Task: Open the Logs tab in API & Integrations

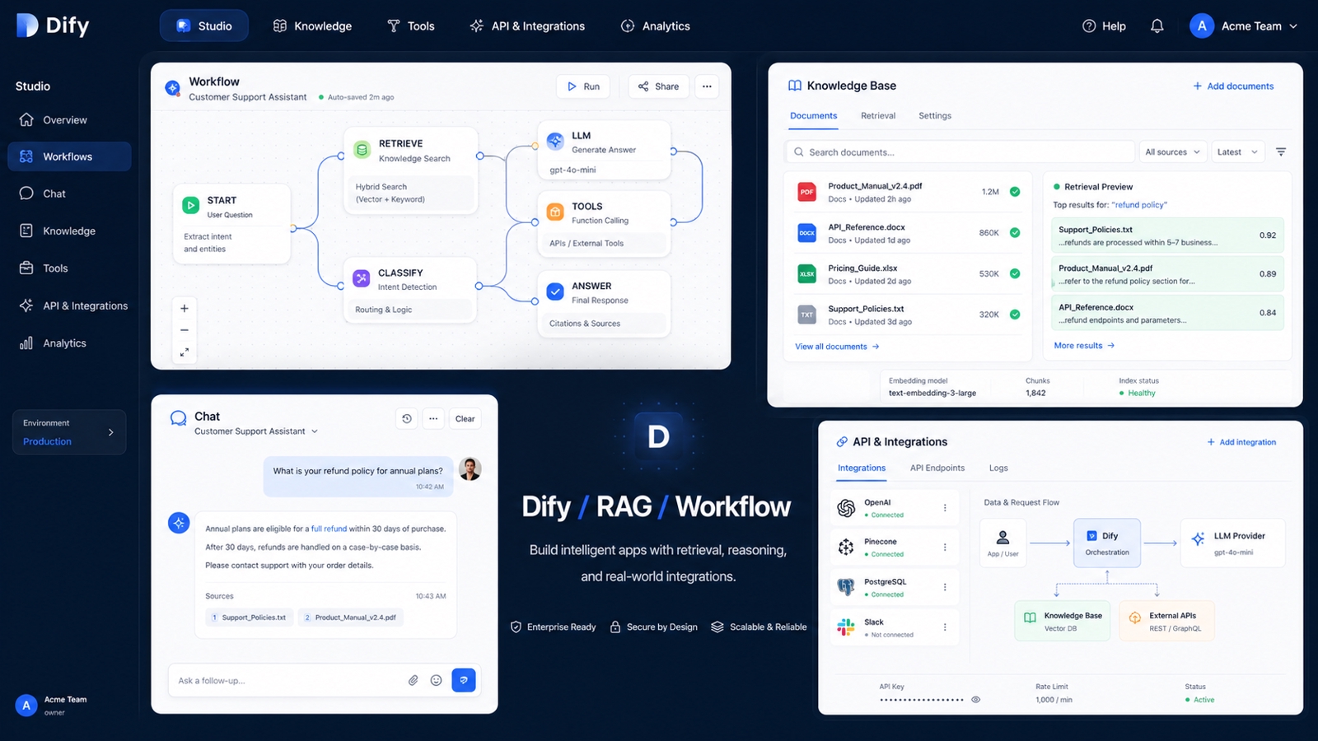Action: pos(998,468)
